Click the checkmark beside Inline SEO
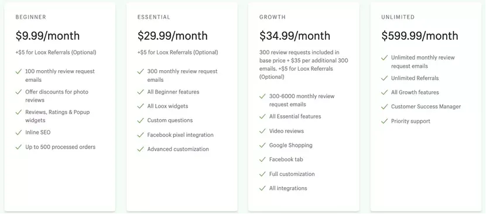The image size is (486, 214). 19,132
